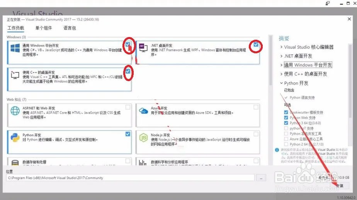Click the 摘要 heading
Screen dimensions: 357x200
click(x=284, y=38)
